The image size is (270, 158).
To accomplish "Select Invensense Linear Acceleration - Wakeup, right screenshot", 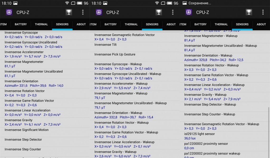I will [225, 87].
